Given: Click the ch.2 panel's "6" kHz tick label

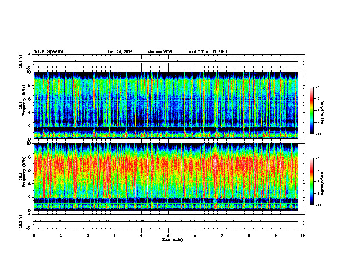Looking at the screenshot, I should click(30, 170).
